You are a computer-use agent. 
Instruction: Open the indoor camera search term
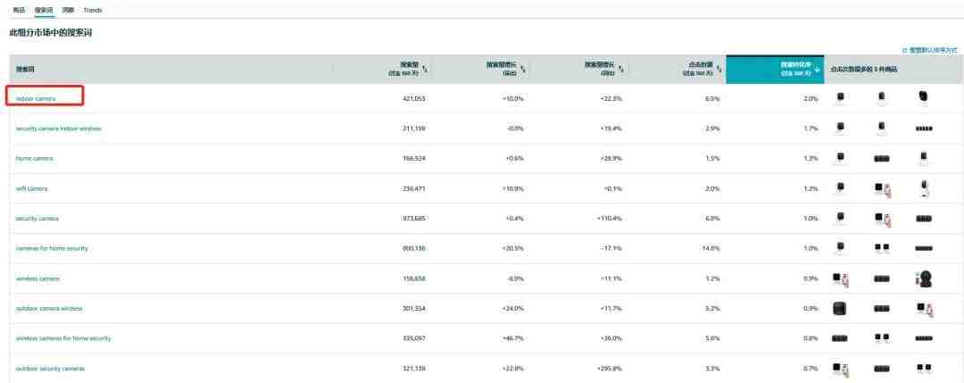[x=36, y=98]
